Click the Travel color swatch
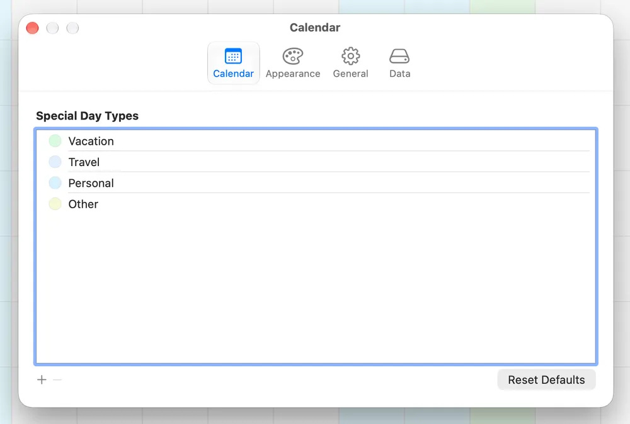The image size is (630, 424). click(55, 162)
